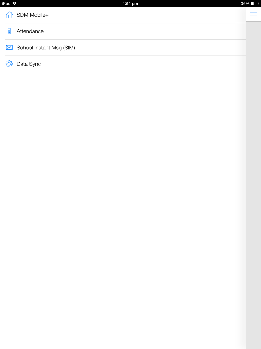Screen dimensions: 261x349
Task: Tap the Wi-Fi status icon
Action: [x=14, y=3]
